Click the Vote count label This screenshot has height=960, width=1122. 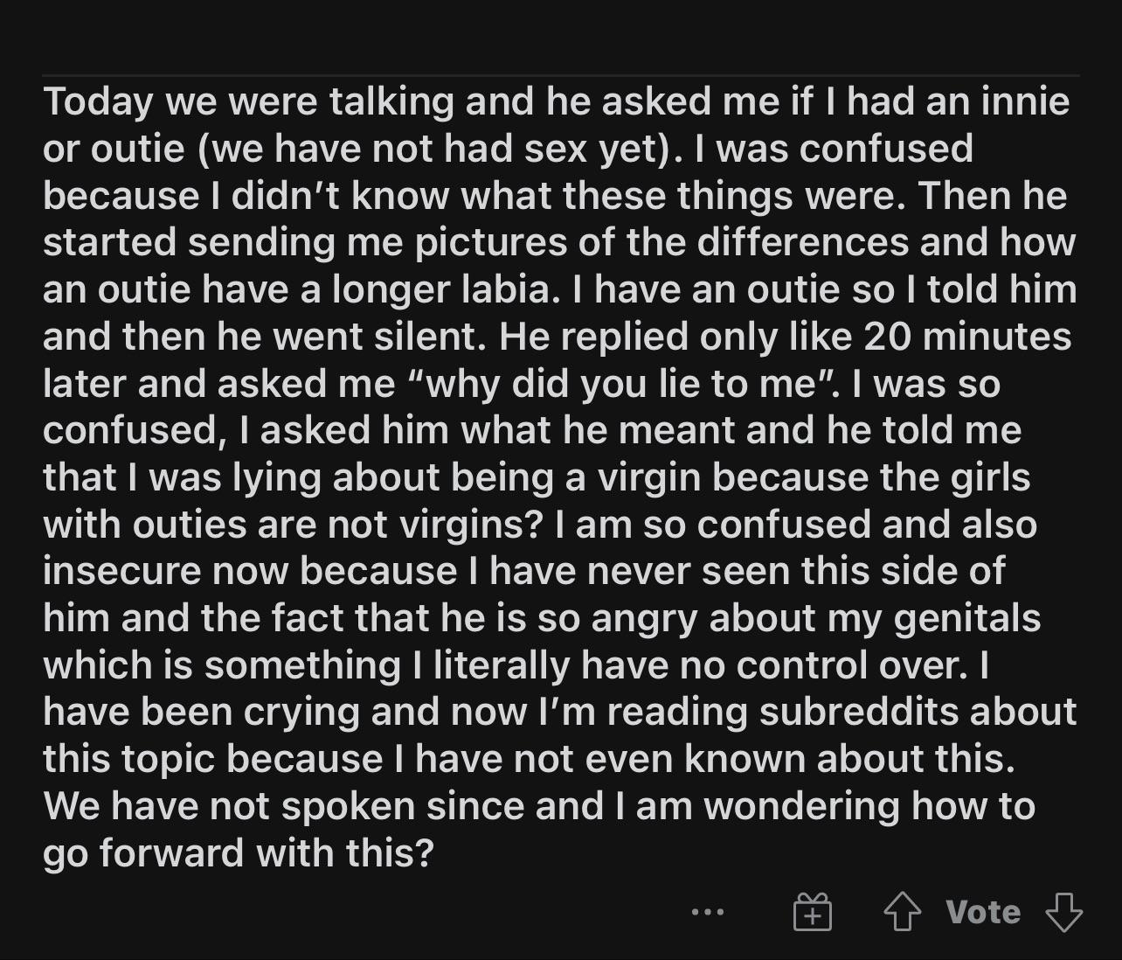click(x=983, y=913)
